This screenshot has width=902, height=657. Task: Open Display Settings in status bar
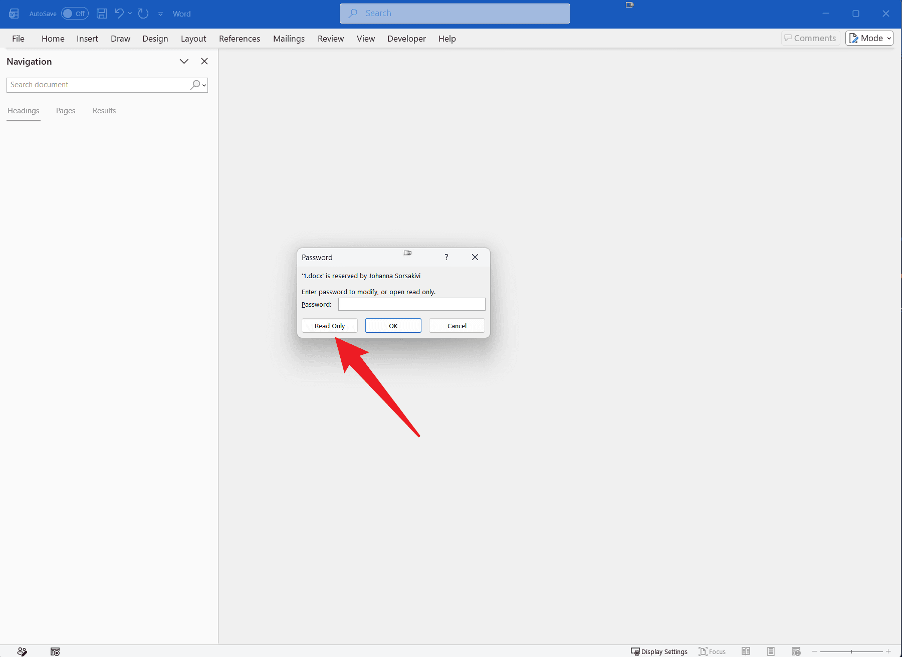[x=659, y=651]
